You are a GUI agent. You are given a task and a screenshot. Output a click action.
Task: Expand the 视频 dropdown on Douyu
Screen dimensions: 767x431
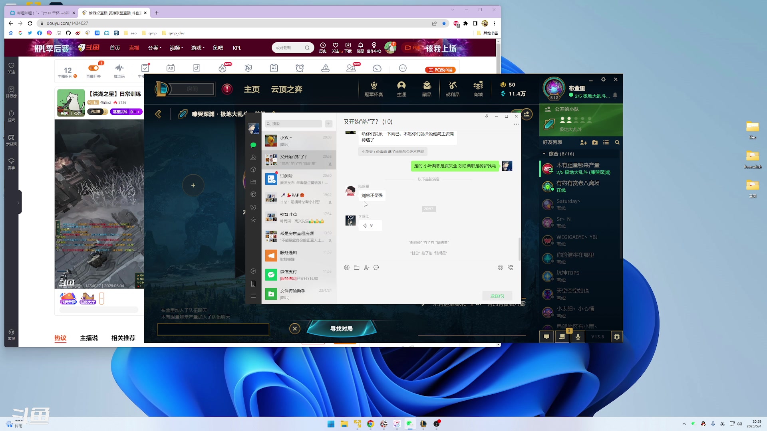click(176, 48)
